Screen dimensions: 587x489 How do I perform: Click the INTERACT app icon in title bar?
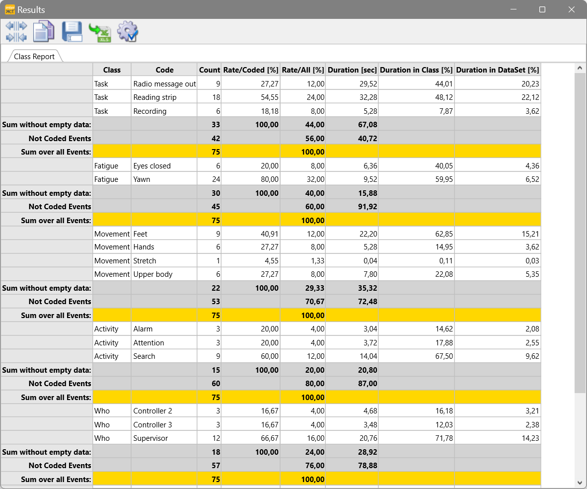click(x=10, y=10)
